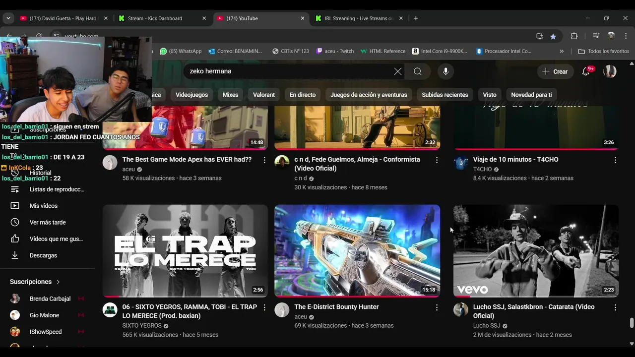Open title 'Viaje de 10 minutos - T4CHO'

[x=515, y=160]
